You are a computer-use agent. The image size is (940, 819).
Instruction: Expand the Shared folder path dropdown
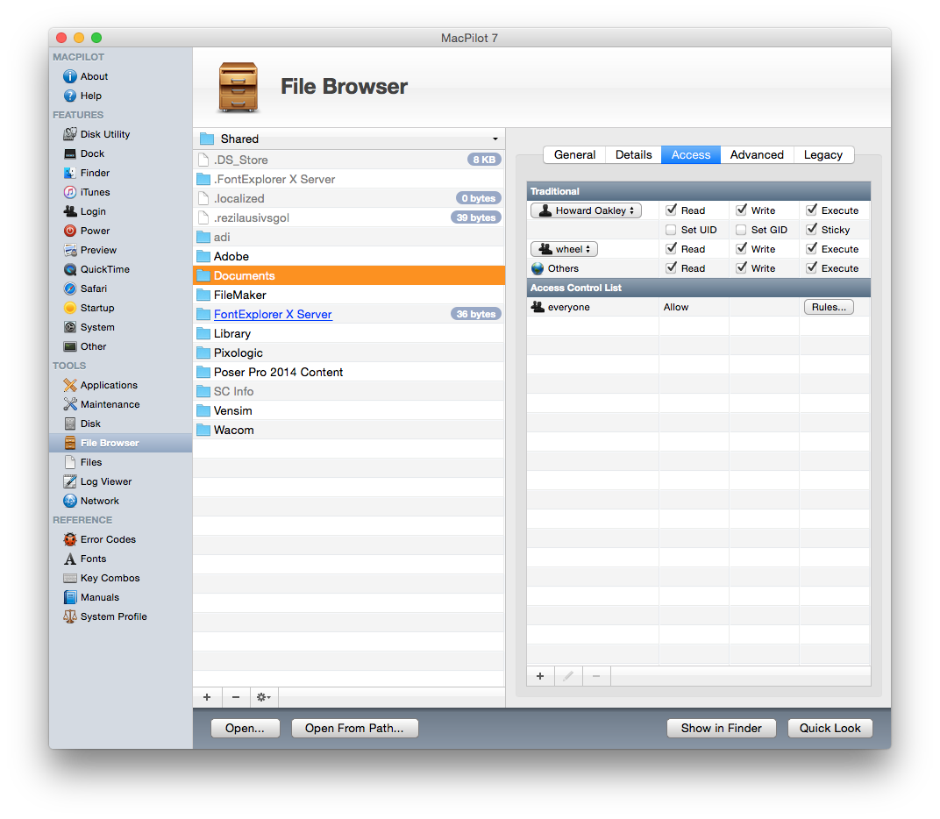349,139
